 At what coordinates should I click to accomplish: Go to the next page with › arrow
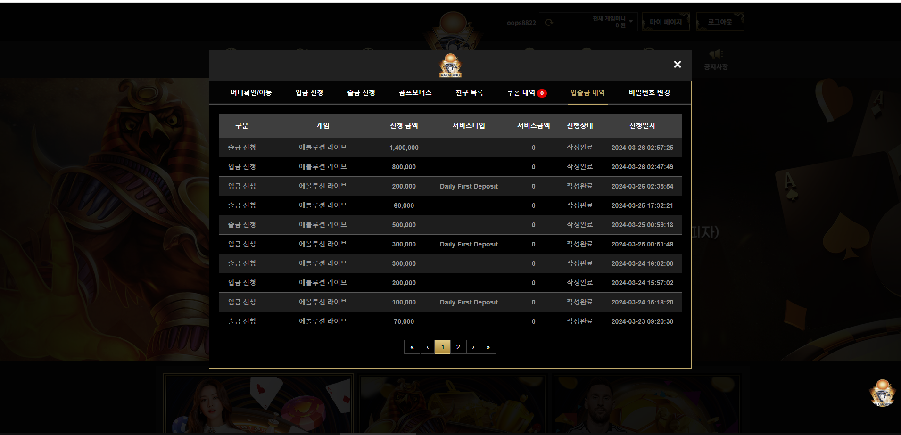click(473, 347)
